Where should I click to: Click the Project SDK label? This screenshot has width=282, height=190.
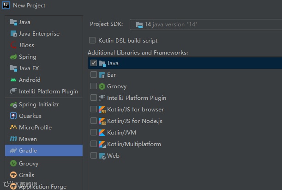click(x=107, y=24)
